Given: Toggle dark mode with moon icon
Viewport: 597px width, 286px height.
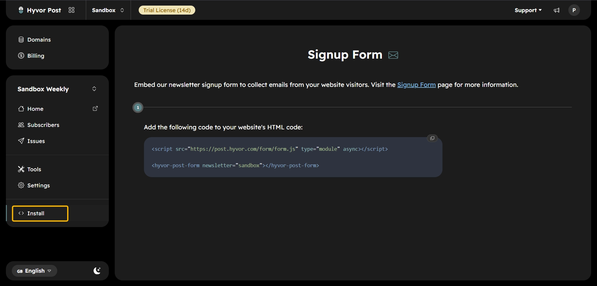Looking at the screenshot, I should (x=97, y=271).
